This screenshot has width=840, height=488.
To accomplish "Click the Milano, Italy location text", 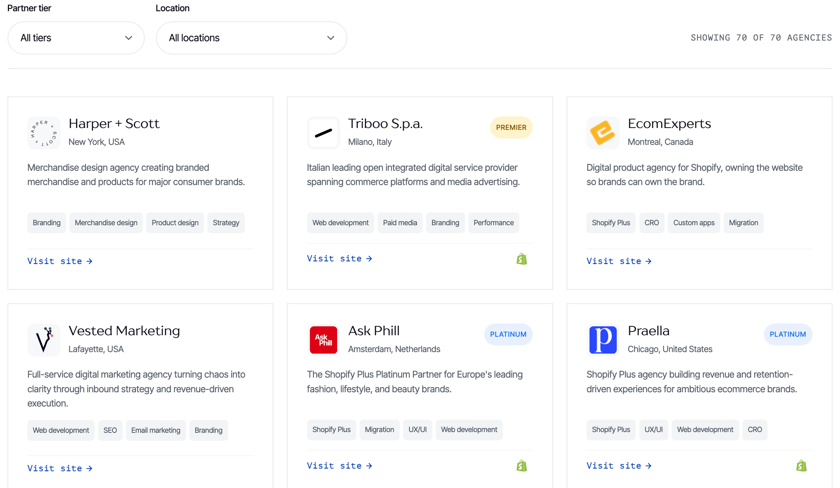I will point(370,142).
